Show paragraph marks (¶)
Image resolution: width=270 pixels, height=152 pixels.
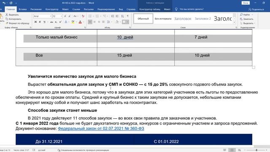click(x=127, y=16)
